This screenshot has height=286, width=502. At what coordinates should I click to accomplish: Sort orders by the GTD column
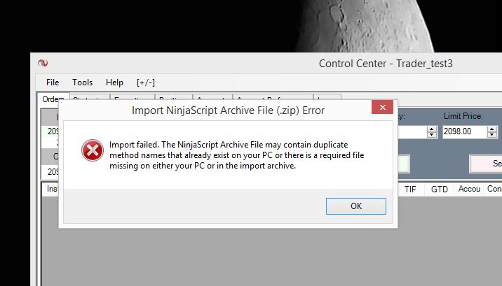pyautogui.click(x=439, y=190)
